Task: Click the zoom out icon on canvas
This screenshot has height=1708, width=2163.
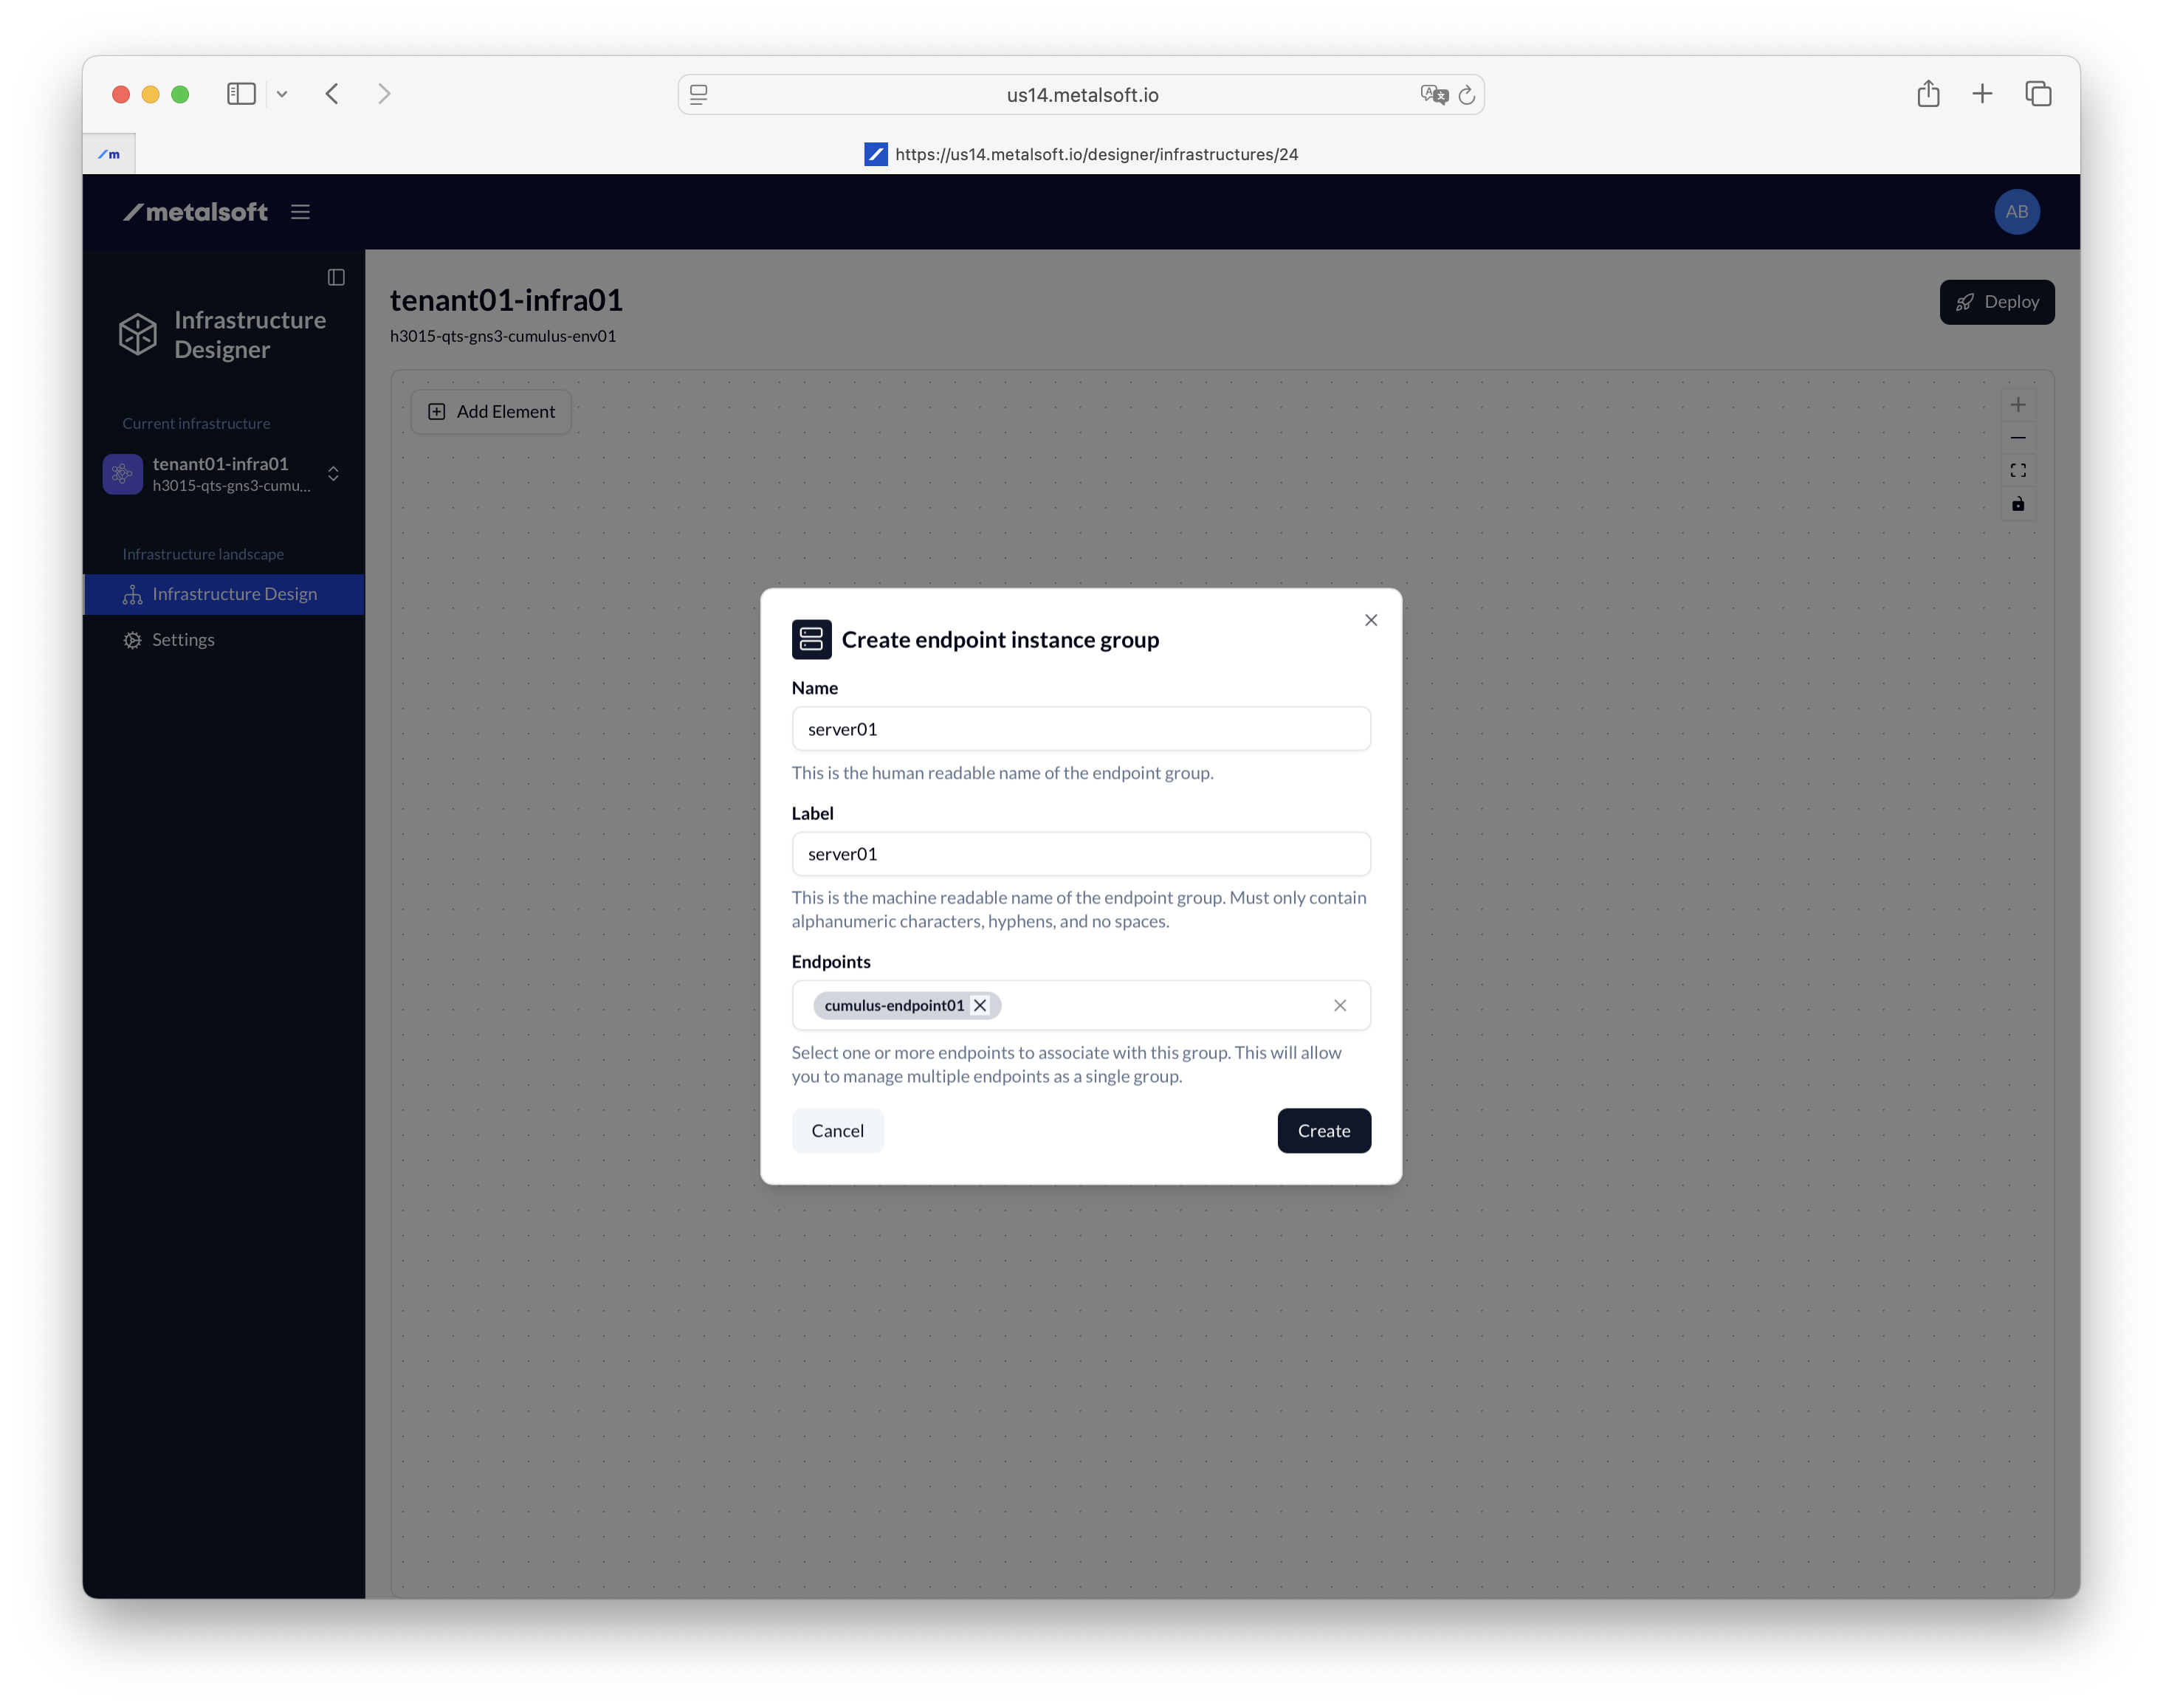Action: click(x=2018, y=438)
